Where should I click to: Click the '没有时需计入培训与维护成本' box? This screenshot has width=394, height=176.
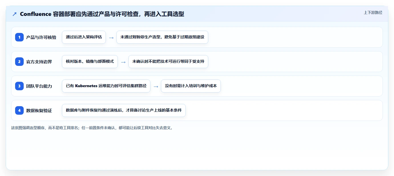point(191,86)
